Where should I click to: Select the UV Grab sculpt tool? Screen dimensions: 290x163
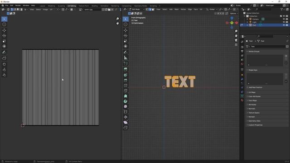(4, 64)
